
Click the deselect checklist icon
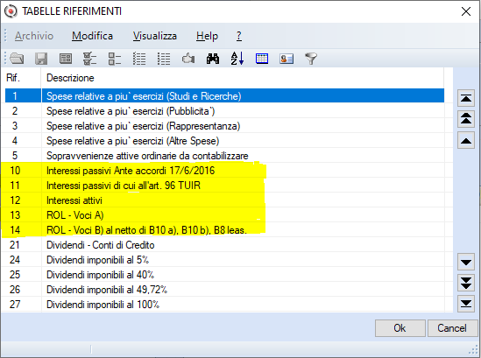tap(115, 59)
